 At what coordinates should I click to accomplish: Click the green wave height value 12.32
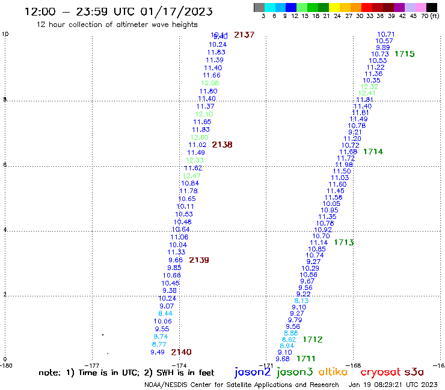click(x=369, y=86)
